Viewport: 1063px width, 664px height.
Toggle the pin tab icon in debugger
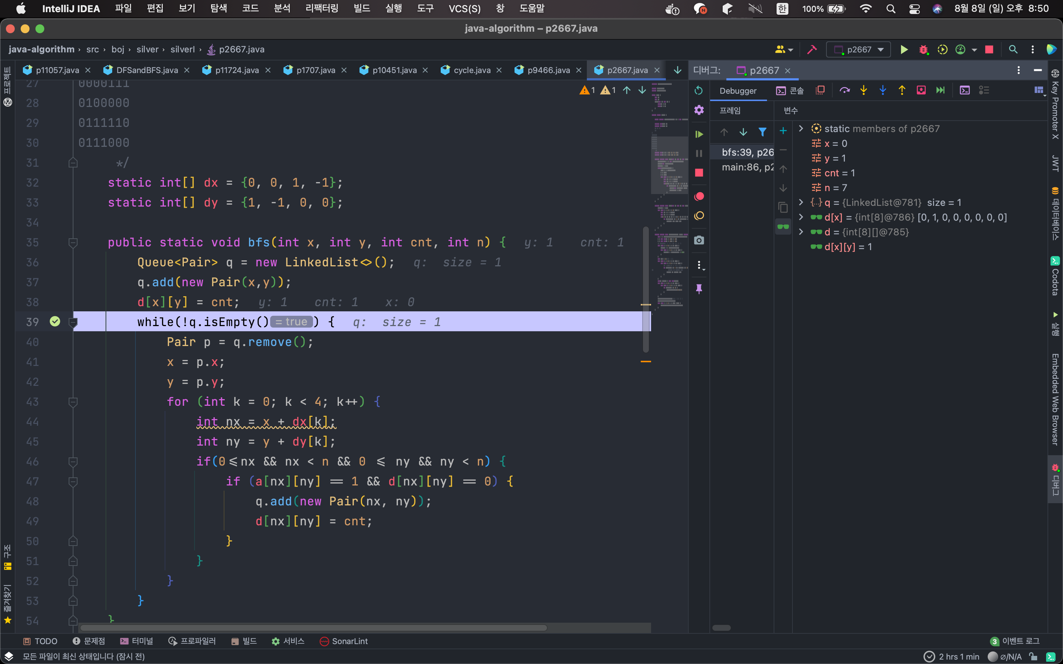click(x=699, y=288)
